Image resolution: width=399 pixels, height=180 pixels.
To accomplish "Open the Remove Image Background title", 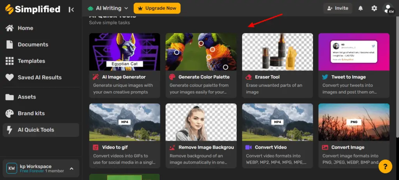I will coord(206,147).
